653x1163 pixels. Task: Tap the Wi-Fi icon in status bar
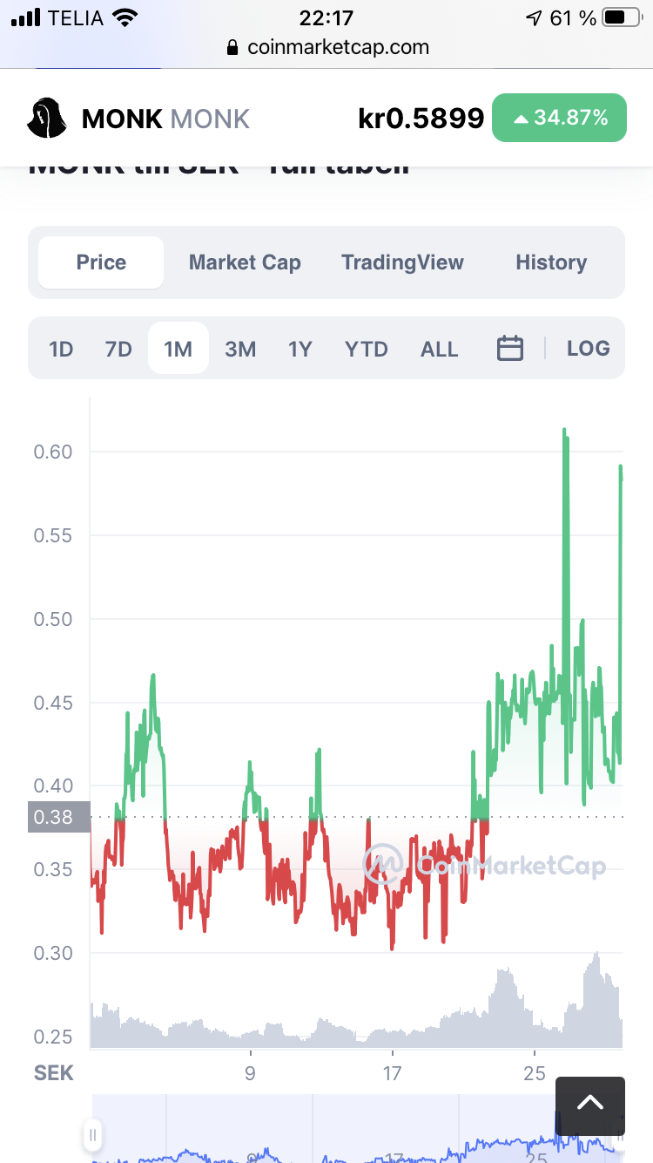click(125, 17)
